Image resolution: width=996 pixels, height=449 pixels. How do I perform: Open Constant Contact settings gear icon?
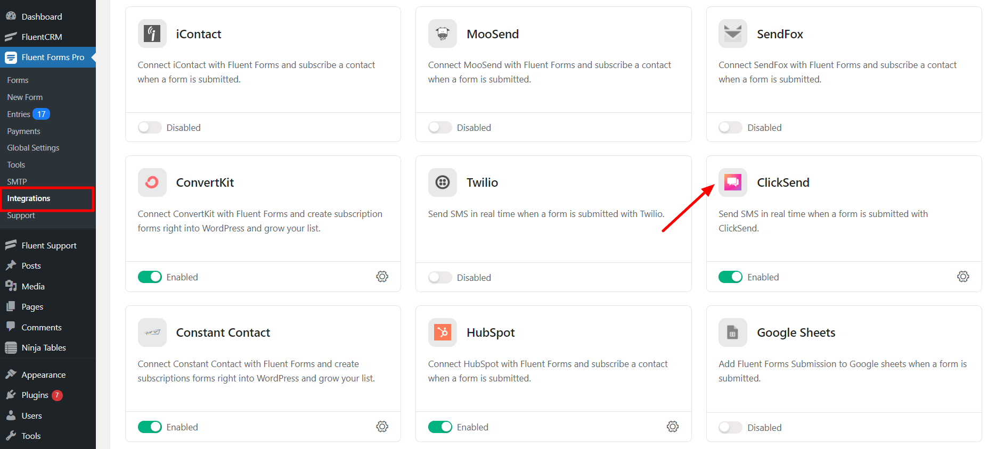click(x=382, y=427)
